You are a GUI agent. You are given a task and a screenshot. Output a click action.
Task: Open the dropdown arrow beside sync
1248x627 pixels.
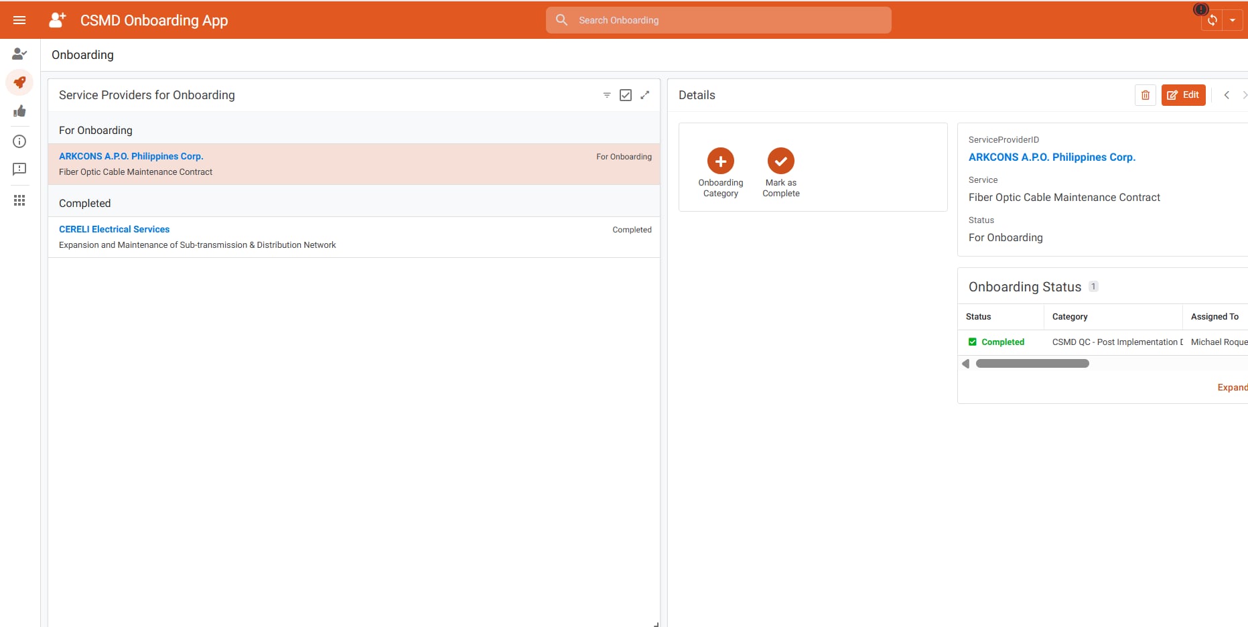tap(1233, 20)
